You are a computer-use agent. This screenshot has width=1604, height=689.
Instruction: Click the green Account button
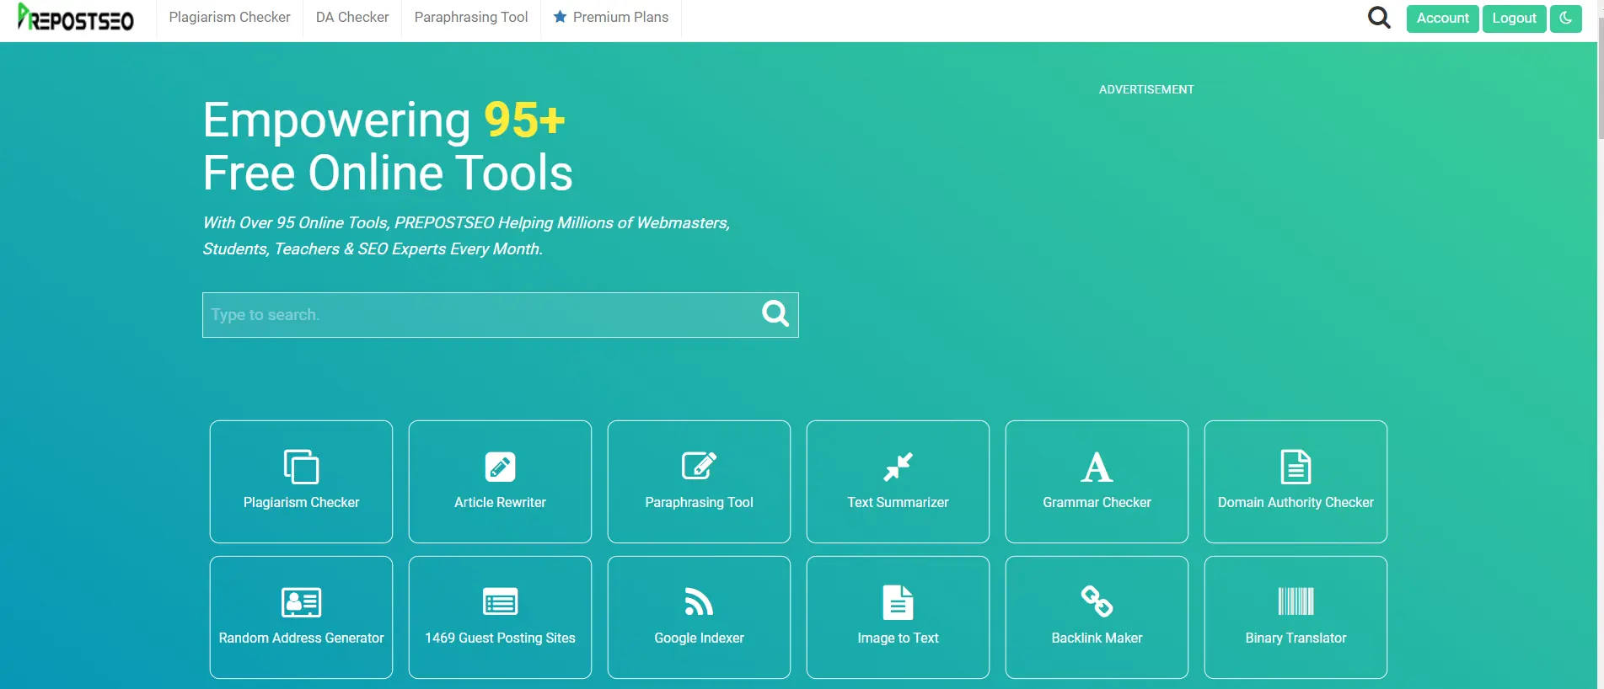pyautogui.click(x=1442, y=19)
